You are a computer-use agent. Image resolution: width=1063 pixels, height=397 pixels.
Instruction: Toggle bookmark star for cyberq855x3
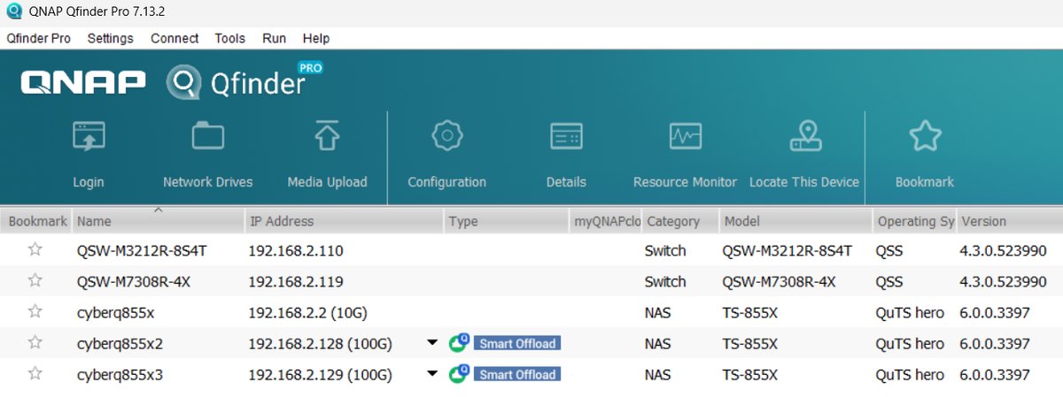35,374
